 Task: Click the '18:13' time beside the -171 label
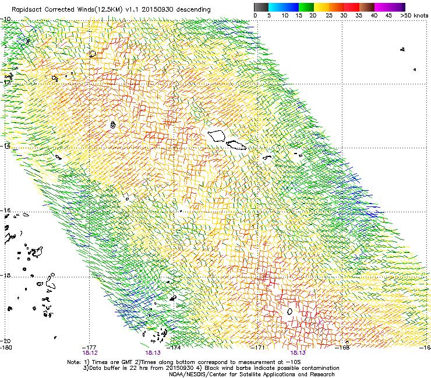pos(298,353)
